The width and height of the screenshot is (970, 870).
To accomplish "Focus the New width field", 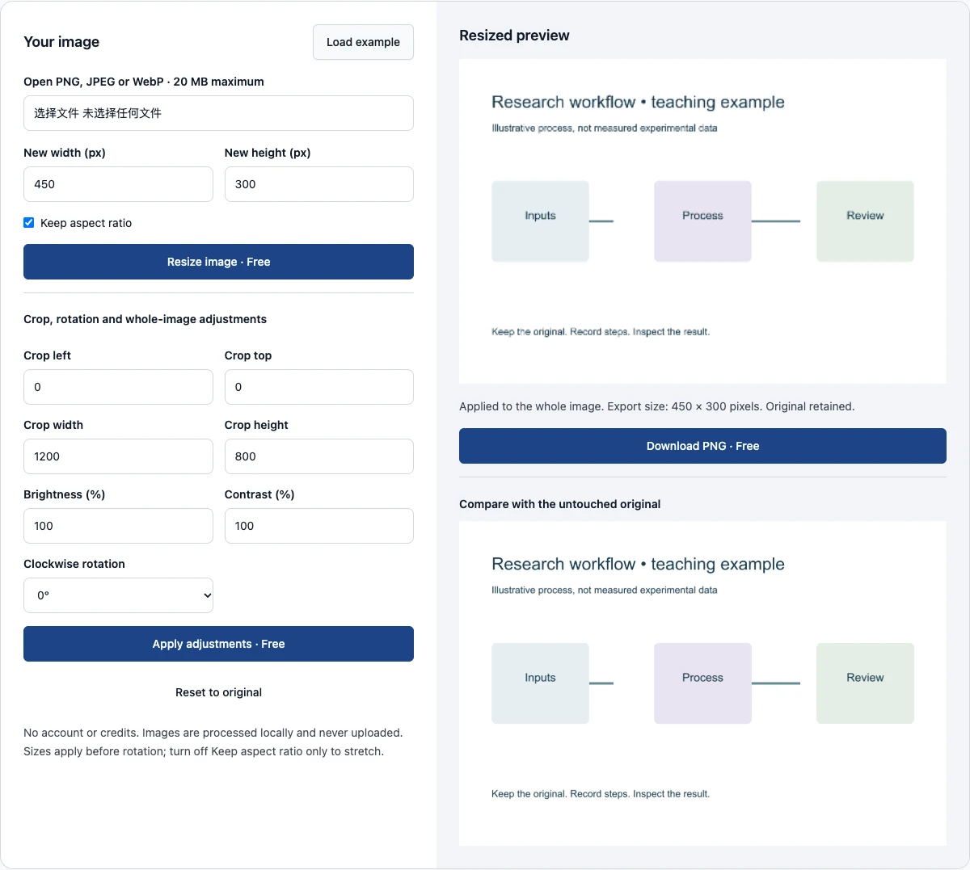I will click(118, 184).
